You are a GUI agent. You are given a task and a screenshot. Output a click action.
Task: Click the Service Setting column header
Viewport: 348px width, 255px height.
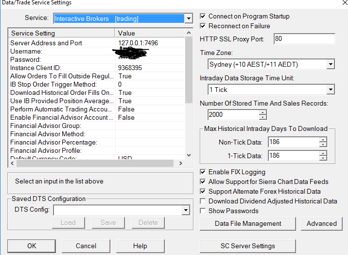pyautogui.click(x=61, y=33)
